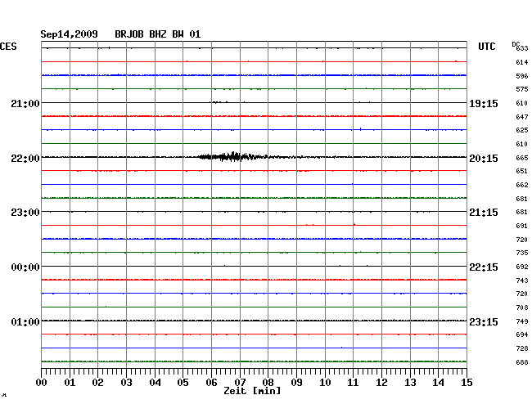The height and width of the screenshot is (404, 532).
Task: Click the UTC column header
Action: (487, 47)
